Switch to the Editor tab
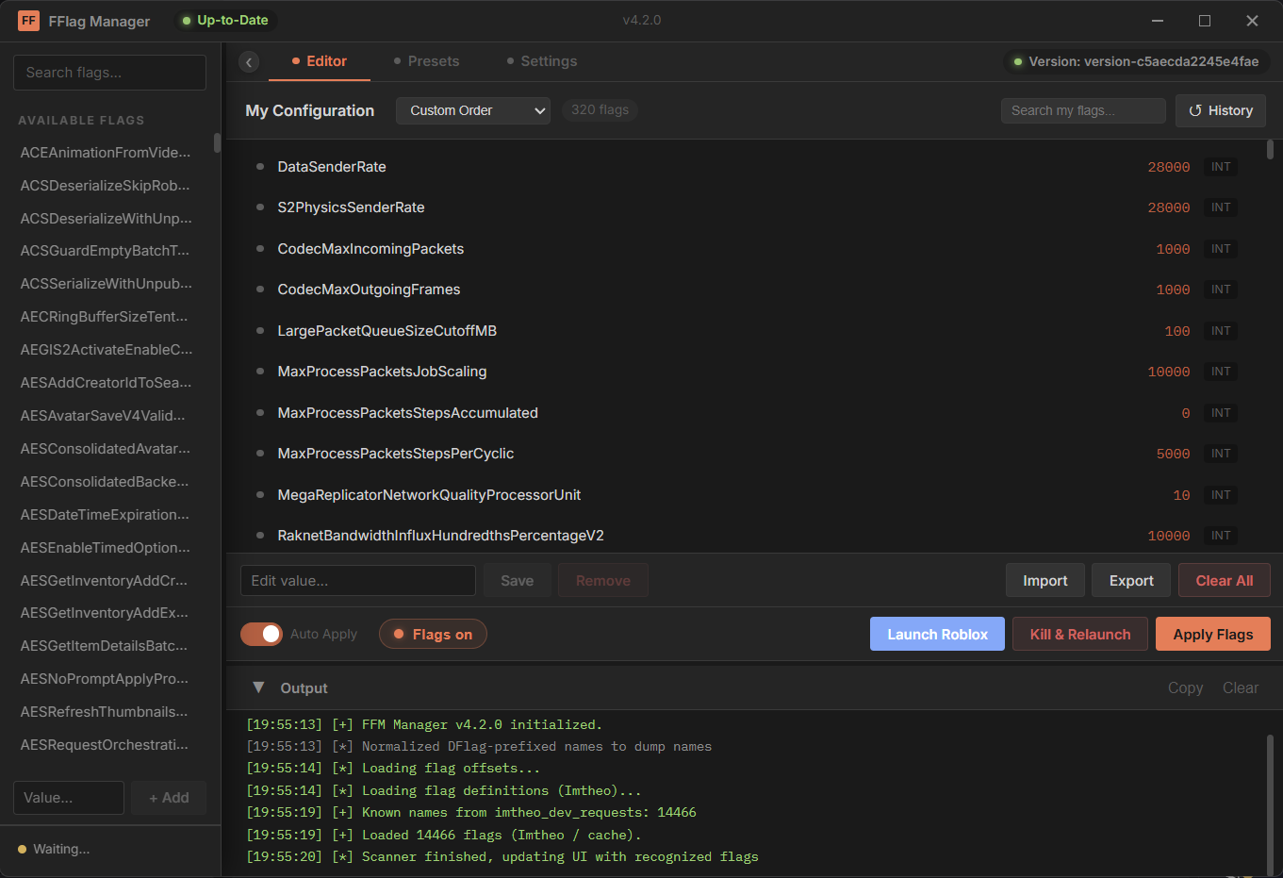The image size is (1283, 878). (319, 61)
